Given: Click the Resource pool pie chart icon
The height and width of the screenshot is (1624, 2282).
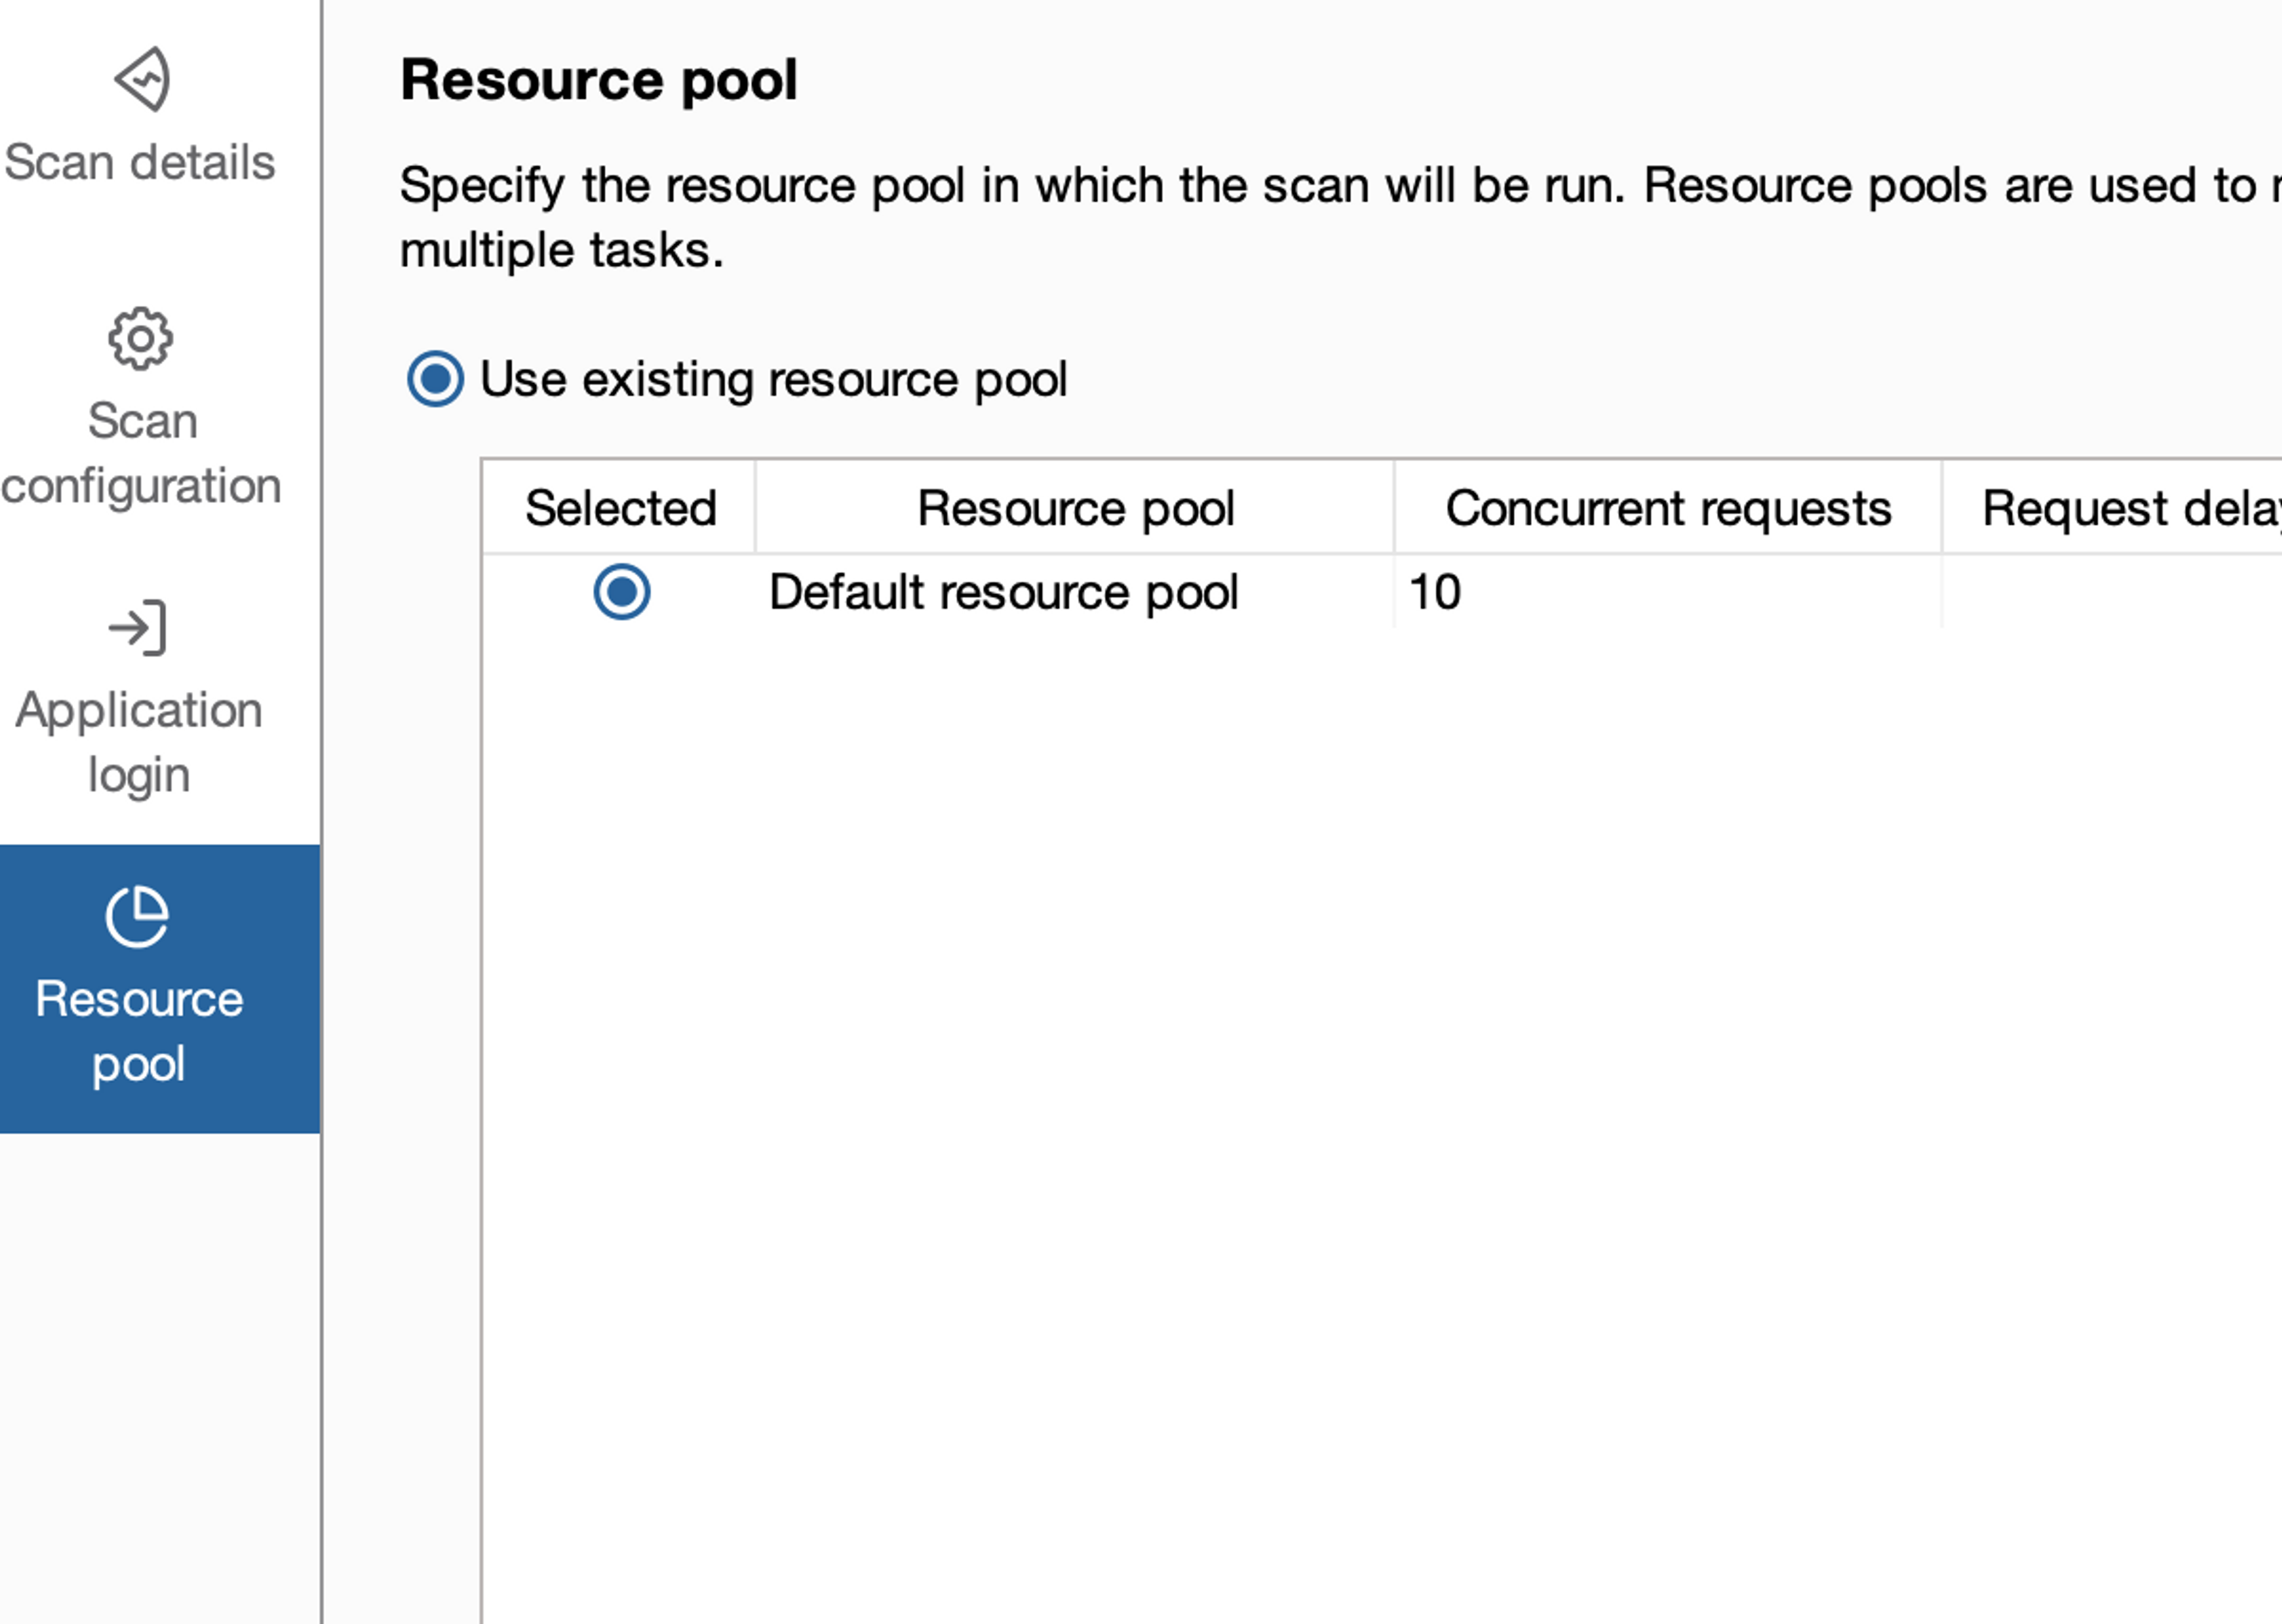Looking at the screenshot, I should (x=137, y=916).
